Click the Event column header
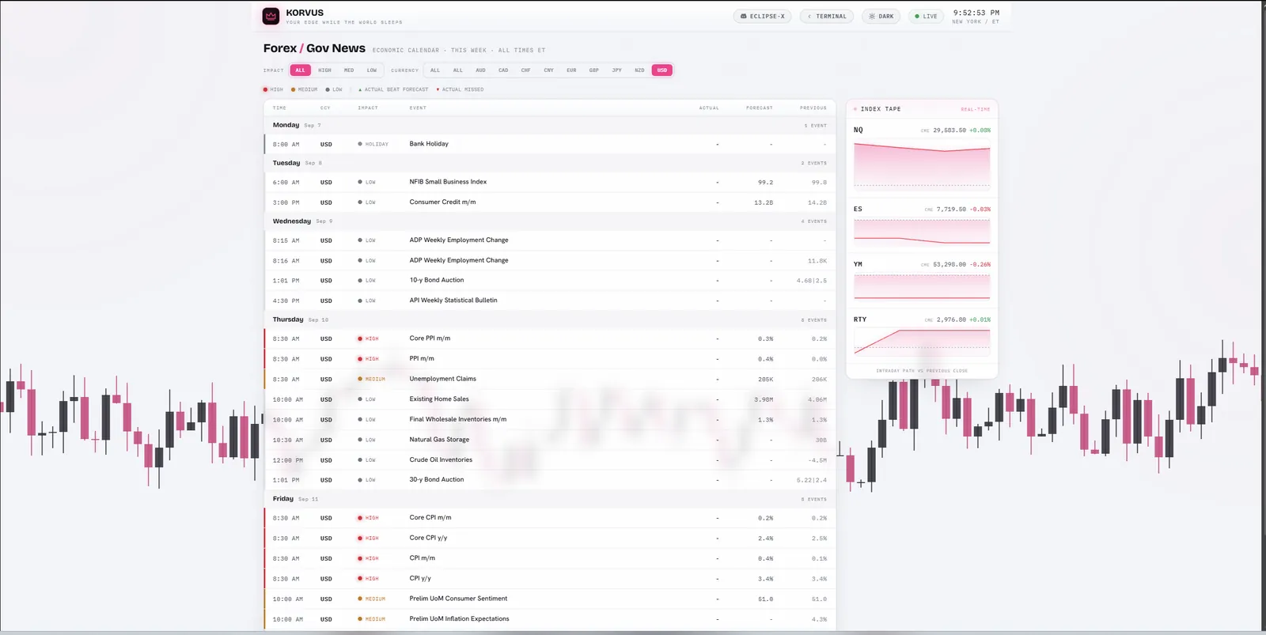 pyautogui.click(x=418, y=108)
